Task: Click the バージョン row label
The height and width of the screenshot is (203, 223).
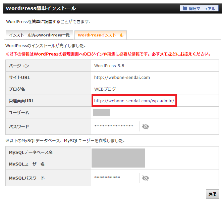Action: pyautogui.click(x=19, y=66)
